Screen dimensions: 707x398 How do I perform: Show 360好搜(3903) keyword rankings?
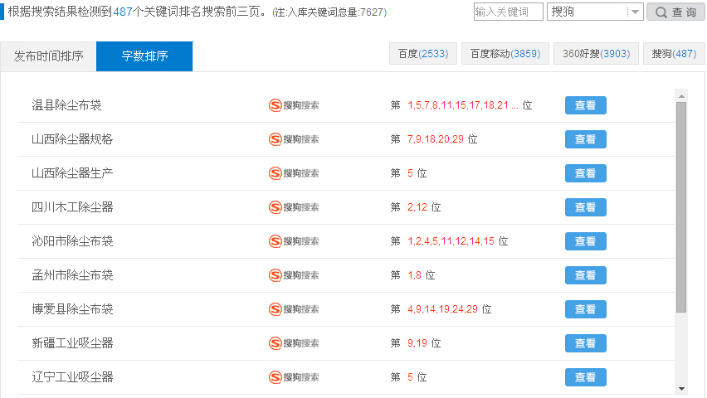(x=596, y=54)
